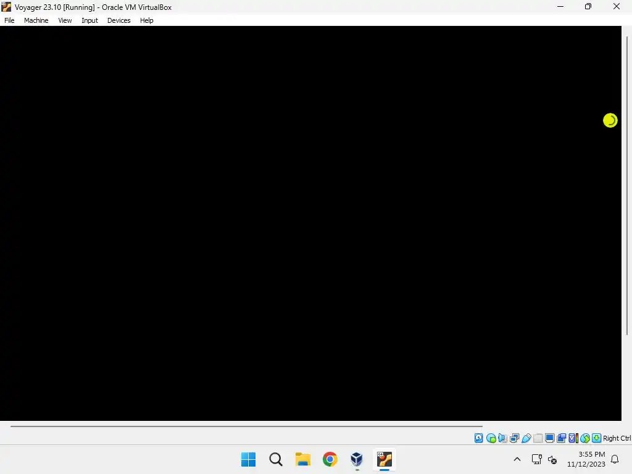
Task: Open the notifications bell icon
Action: point(615,459)
